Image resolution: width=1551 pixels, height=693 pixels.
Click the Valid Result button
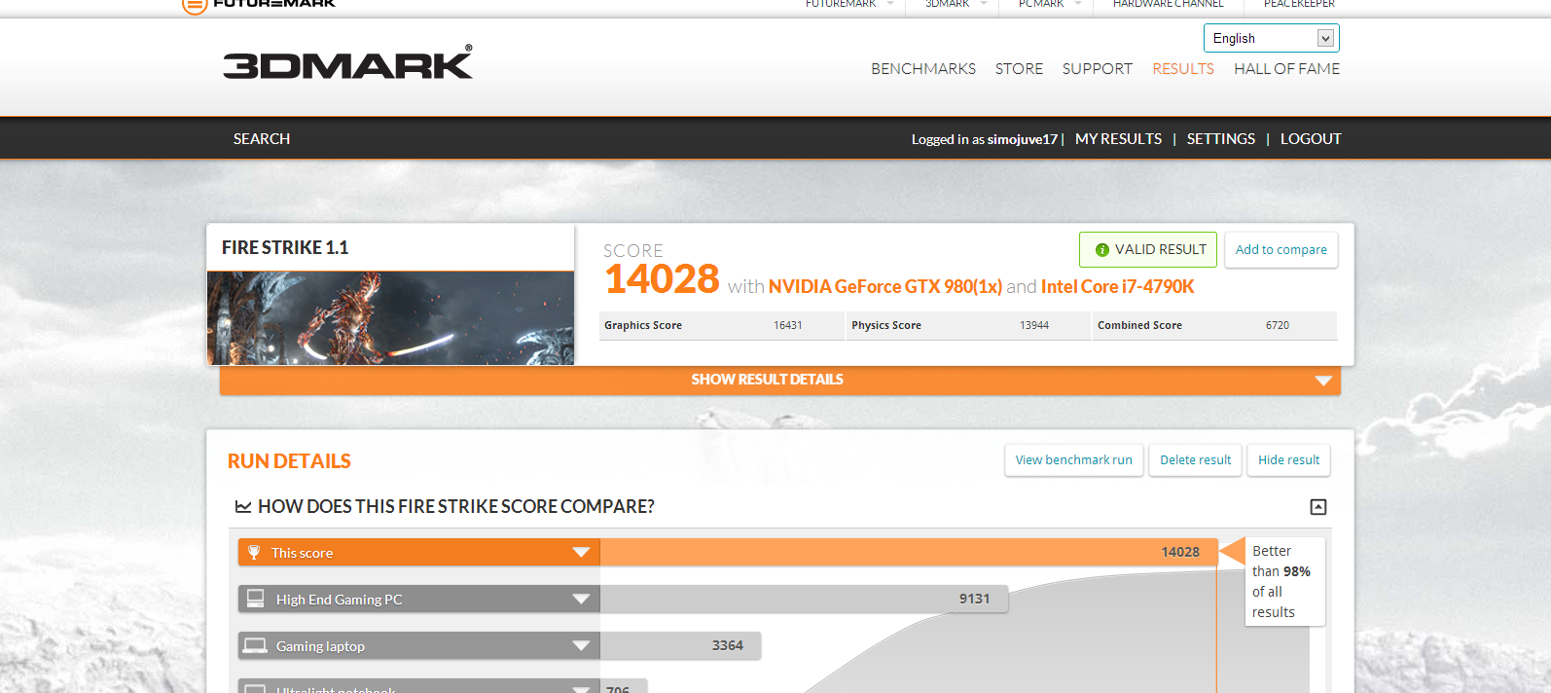tap(1148, 250)
